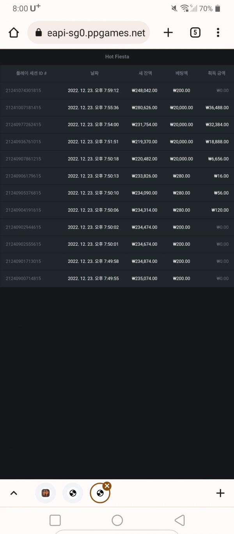Open session 21241007181415 details

(117, 108)
